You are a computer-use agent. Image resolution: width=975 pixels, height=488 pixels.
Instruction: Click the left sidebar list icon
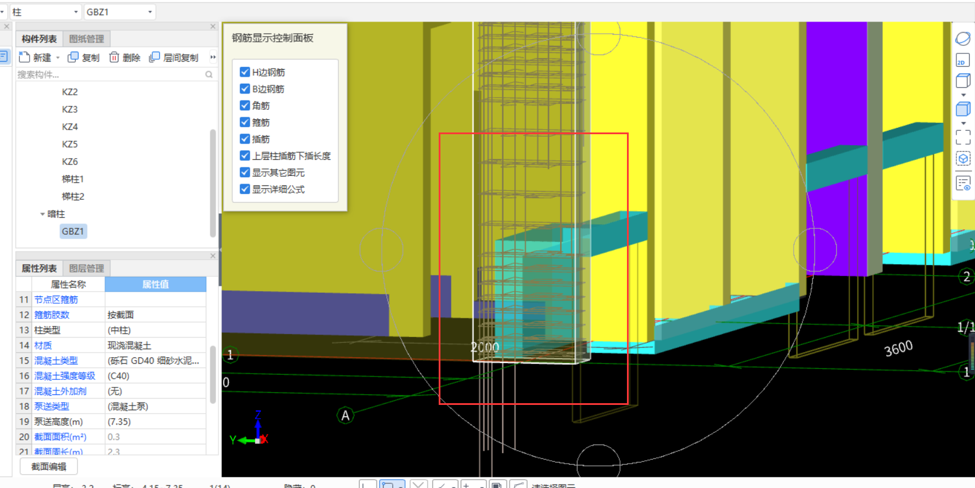point(3,56)
